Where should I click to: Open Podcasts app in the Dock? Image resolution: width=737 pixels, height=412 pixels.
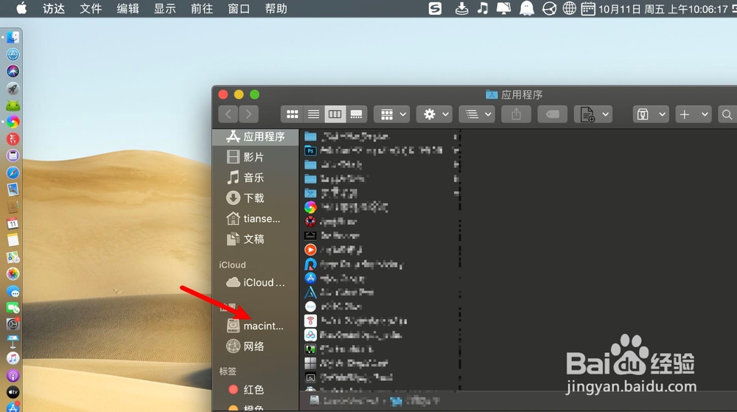pyautogui.click(x=13, y=375)
